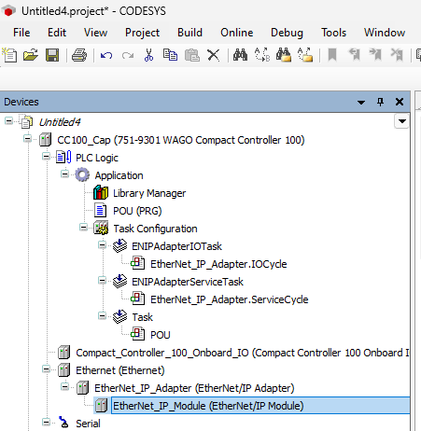
Task: Collapse the EtherNet_IP_Adapter node
Action: (64, 387)
